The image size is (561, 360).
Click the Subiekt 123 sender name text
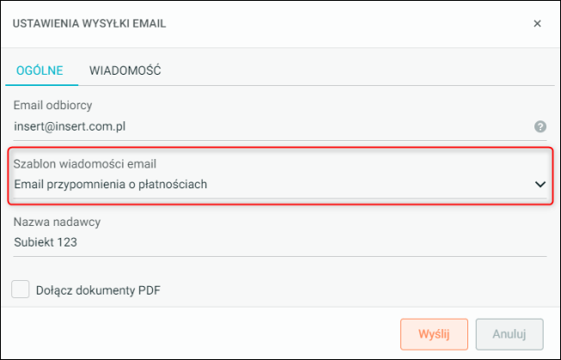46,241
